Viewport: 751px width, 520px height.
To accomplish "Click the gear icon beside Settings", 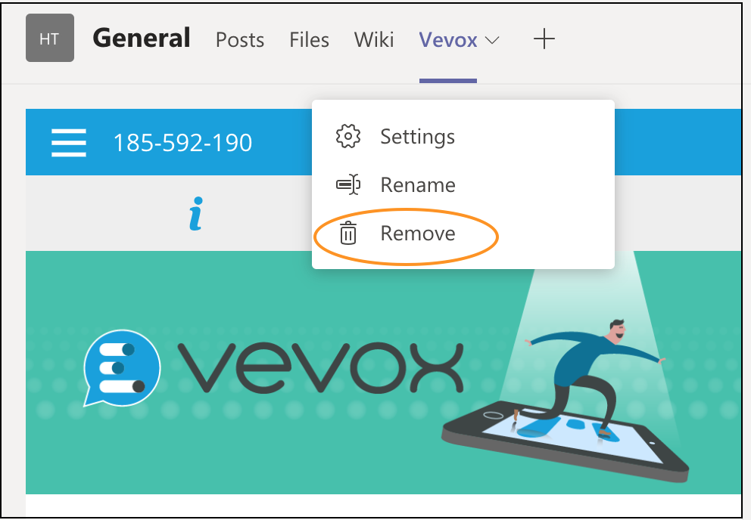I will tap(347, 137).
